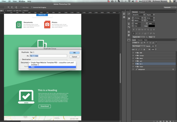Open the English: USA language dropdown
177x122 pixels.
click(139, 37)
